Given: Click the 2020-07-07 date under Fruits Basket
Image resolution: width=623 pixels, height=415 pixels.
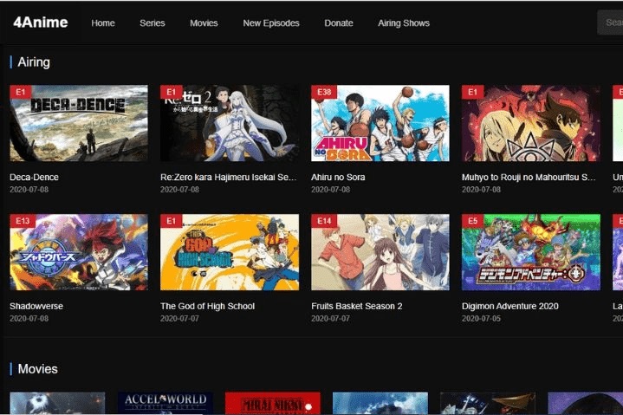Looking at the screenshot, I should [331, 319].
